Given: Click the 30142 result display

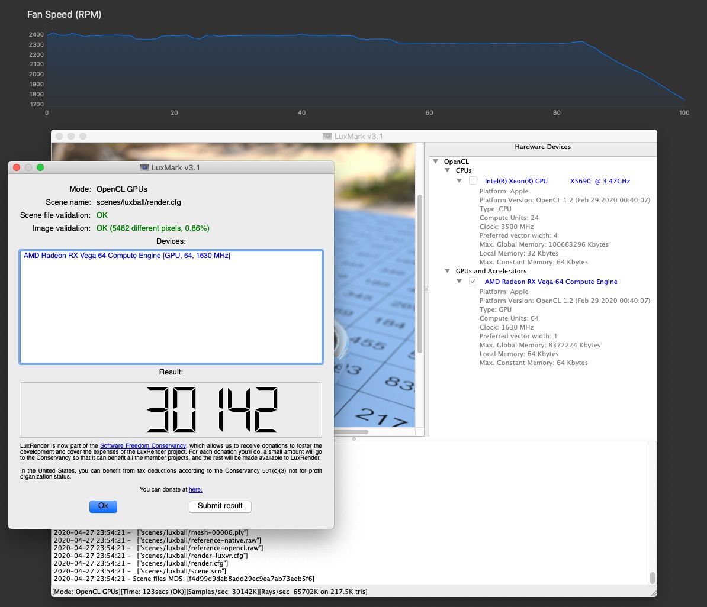Looking at the screenshot, I should pos(171,409).
